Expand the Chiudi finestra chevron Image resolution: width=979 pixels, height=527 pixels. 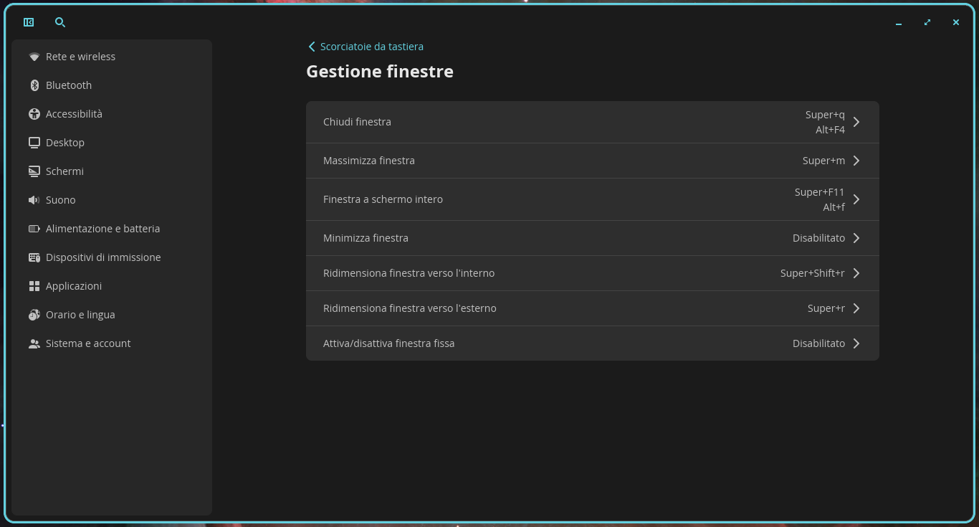856,122
